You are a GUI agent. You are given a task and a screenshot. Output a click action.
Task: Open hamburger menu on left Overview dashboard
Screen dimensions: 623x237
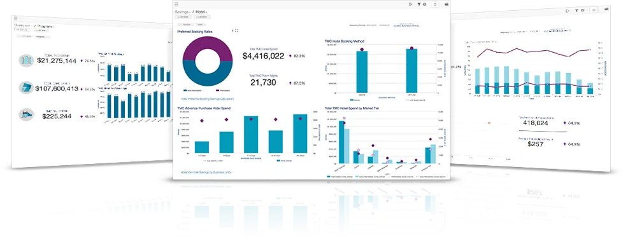15,18
